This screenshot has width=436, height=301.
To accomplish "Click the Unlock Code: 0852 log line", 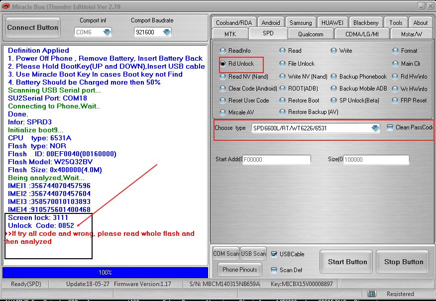I will (41, 225).
